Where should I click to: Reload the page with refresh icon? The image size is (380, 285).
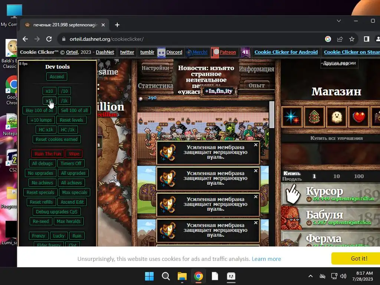click(x=49, y=39)
